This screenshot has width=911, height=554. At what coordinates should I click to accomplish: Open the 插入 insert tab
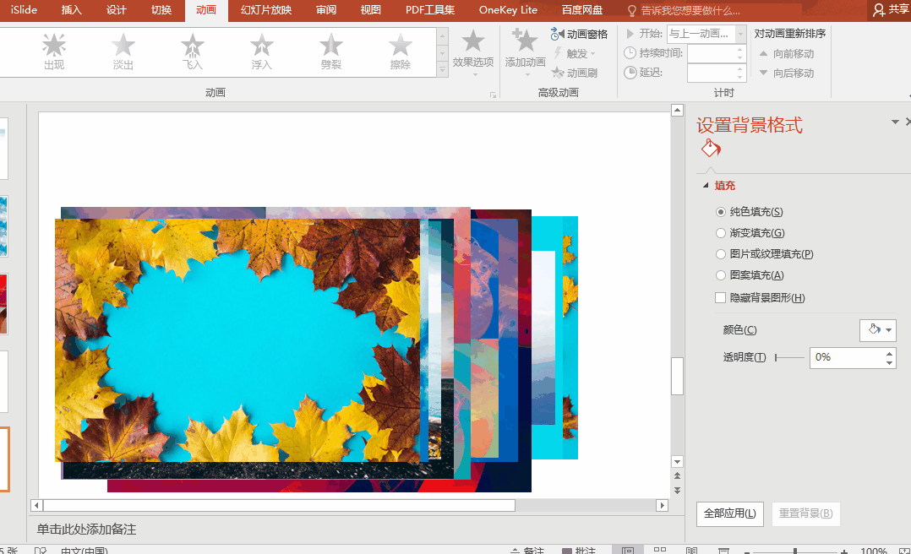tap(71, 10)
